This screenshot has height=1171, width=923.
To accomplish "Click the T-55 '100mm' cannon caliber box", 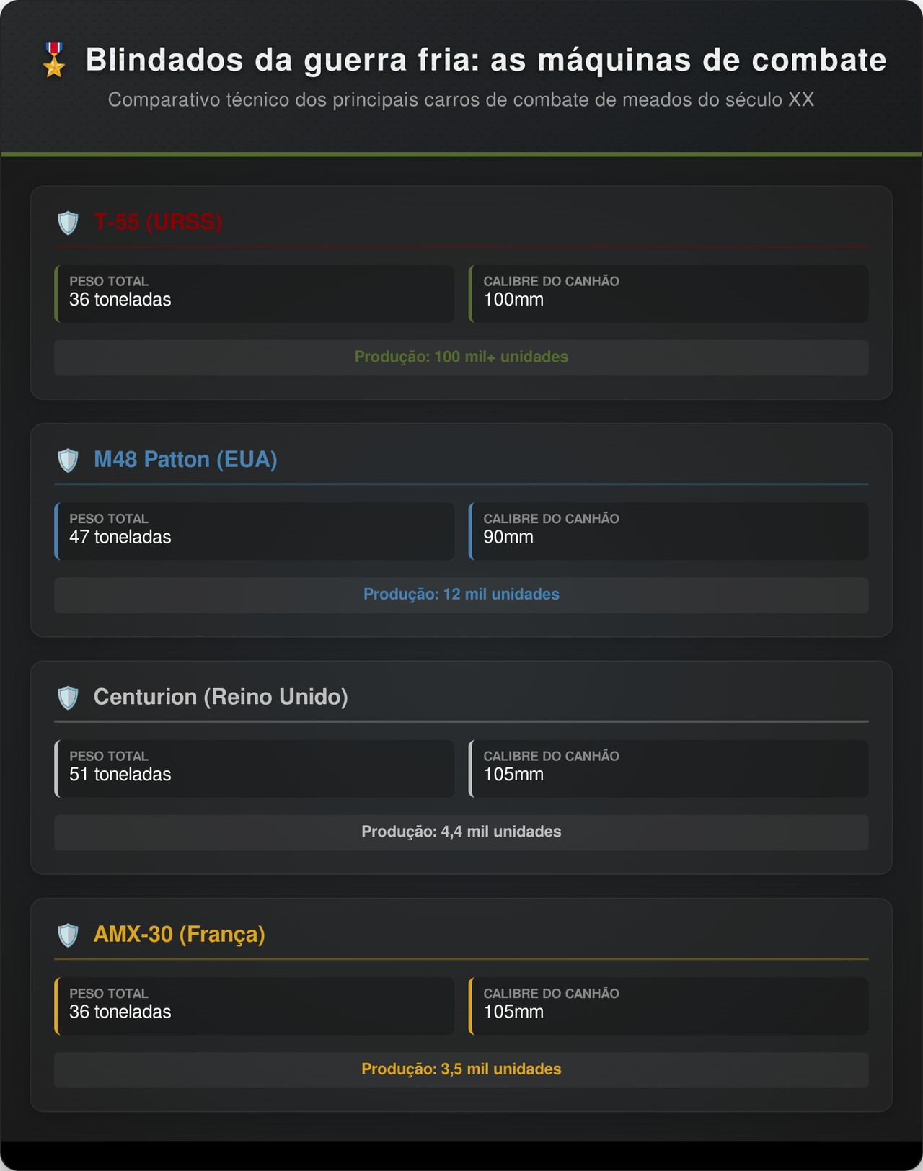I will pos(668,293).
